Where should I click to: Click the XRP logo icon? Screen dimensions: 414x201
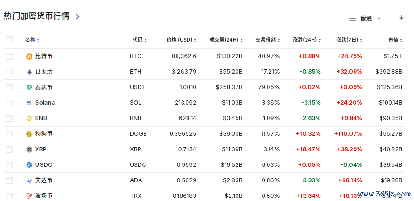[29, 149]
